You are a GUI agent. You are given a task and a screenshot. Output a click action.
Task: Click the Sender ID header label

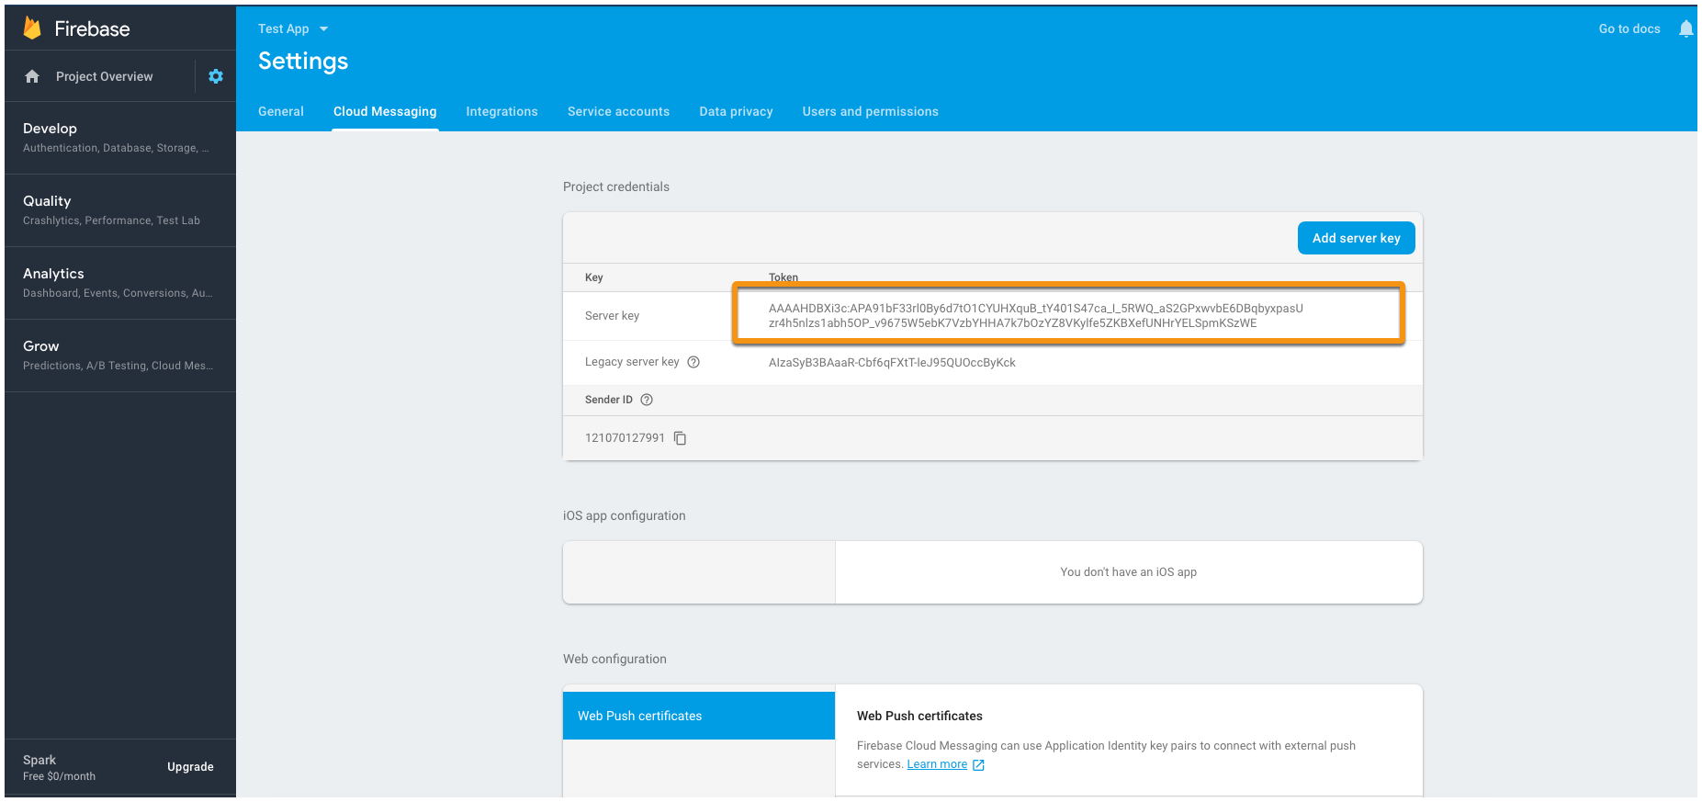pos(609,400)
